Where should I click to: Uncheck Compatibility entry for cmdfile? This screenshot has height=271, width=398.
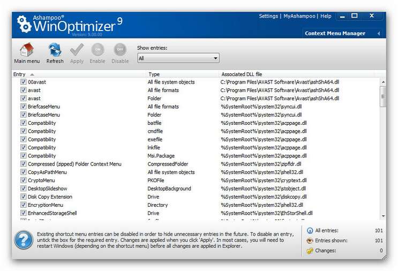point(24,131)
